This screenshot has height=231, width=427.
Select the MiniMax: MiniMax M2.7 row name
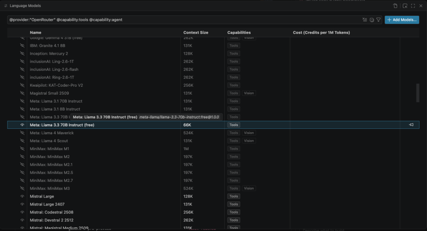point(51,180)
